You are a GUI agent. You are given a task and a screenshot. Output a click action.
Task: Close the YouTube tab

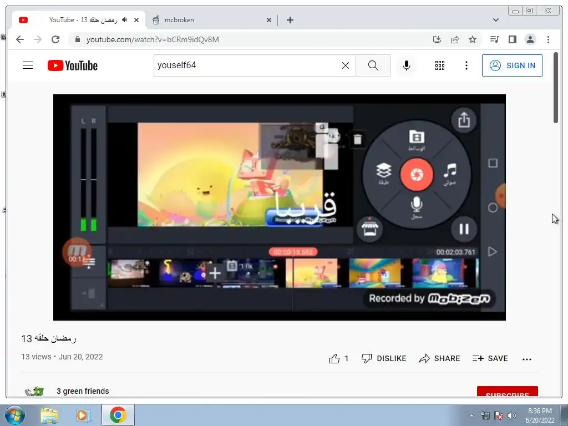(136, 21)
